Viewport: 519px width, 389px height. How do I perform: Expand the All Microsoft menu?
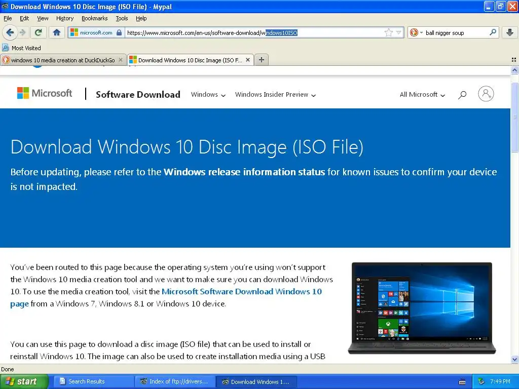(x=422, y=95)
